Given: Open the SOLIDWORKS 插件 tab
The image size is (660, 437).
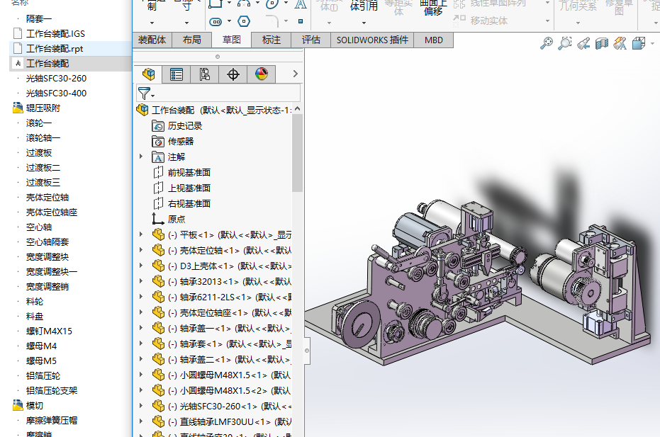Looking at the screenshot, I should pos(372,40).
